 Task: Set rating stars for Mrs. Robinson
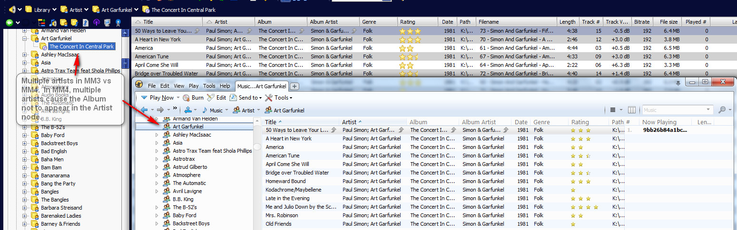(580, 215)
